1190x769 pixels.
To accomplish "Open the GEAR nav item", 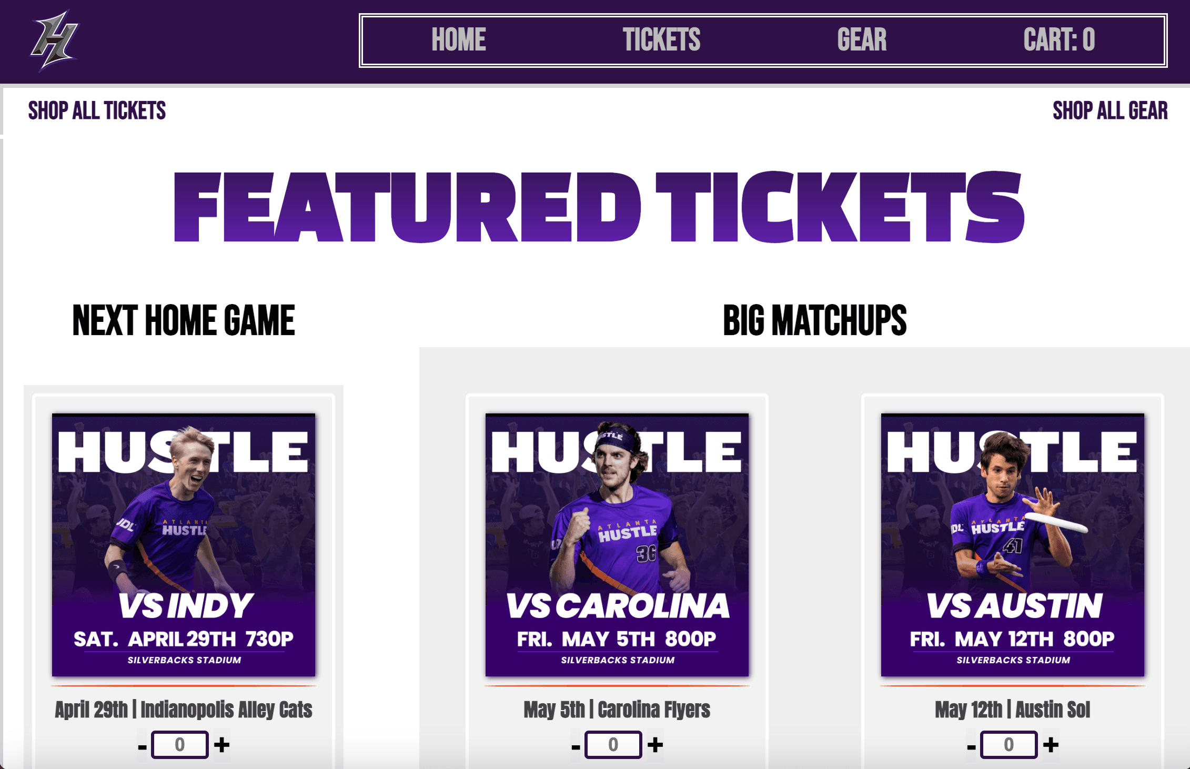I will click(862, 40).
